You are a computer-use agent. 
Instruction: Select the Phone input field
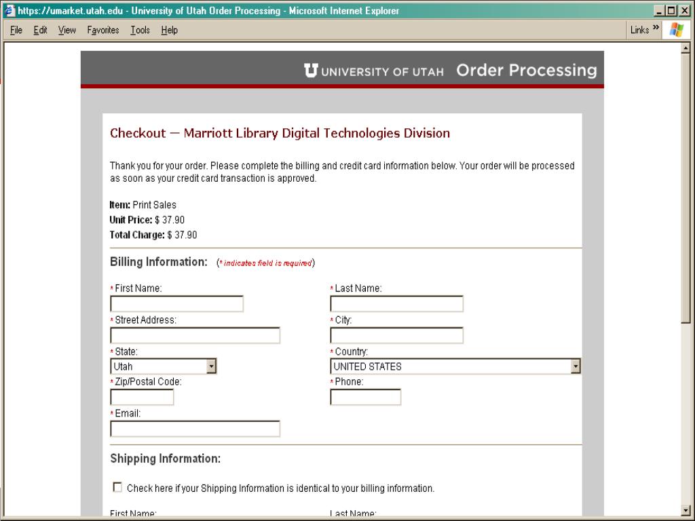366,397
